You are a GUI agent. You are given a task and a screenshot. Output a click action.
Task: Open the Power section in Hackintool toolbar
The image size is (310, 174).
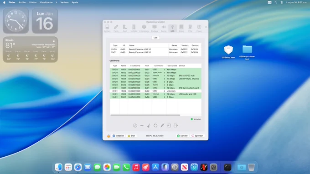pyautogui.click(x=199, y=28)
